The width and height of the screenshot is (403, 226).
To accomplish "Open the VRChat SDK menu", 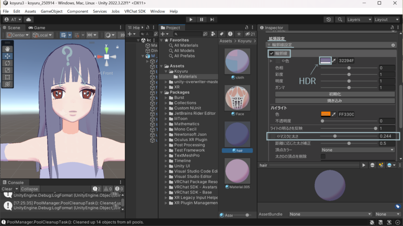I will coord(135,11).
